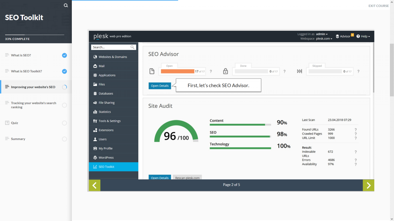Click the My Profile icon
The height and width of the screenshot is (221, 394).
click(x=95, y=148)
